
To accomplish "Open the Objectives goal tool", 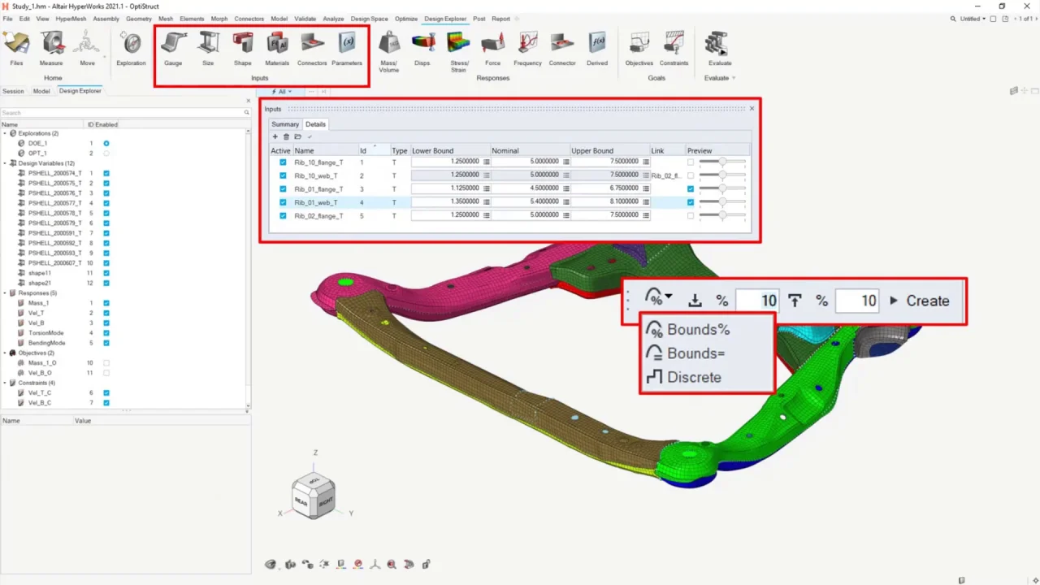I will [639, 49].
